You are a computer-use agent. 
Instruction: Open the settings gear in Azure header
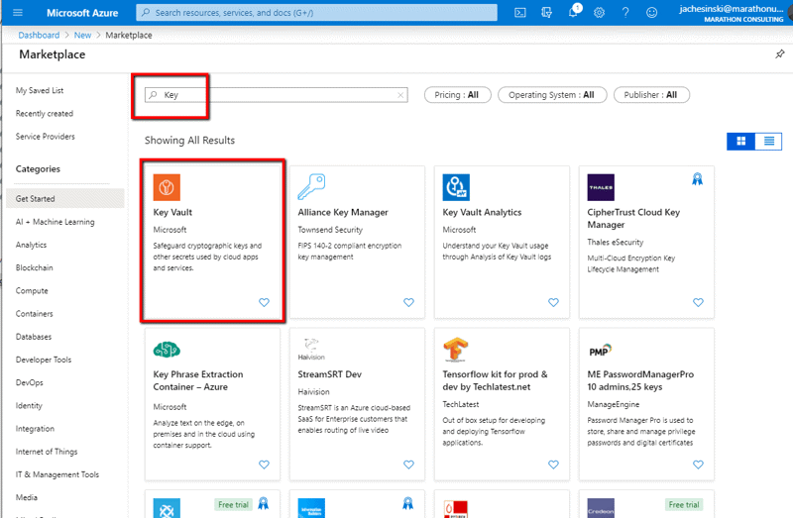coord(600,13)
